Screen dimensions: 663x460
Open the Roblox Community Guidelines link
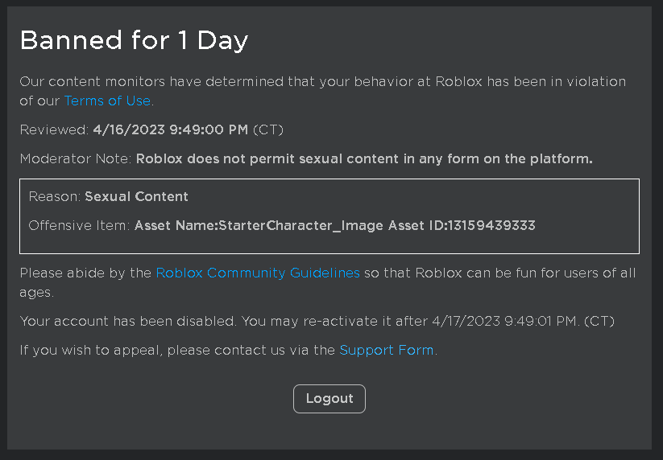pyautogui.click(x=258, y=273)
